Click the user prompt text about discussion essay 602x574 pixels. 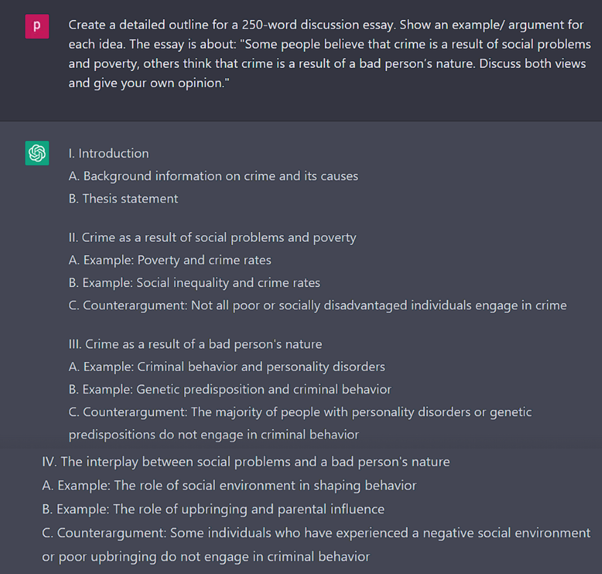click(x=330, y=54)
